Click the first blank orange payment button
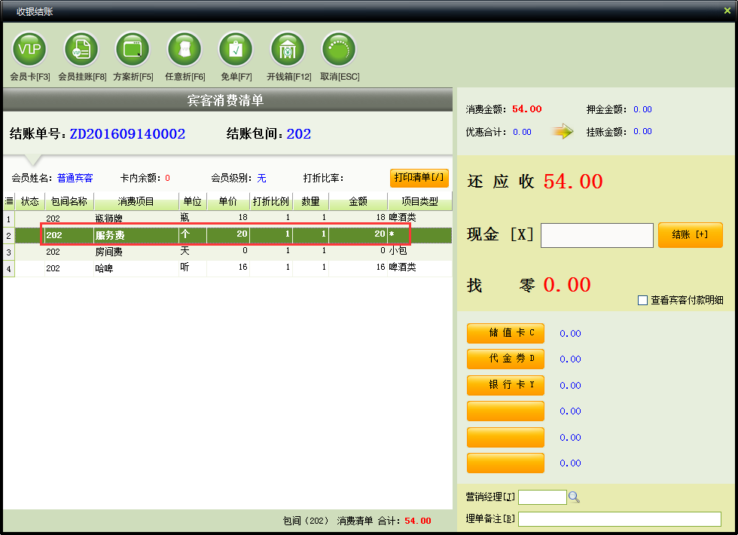Viewport: 738px width, 535px height. (505, 411)
